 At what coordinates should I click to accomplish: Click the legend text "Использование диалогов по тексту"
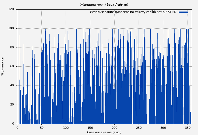[117, 12]
